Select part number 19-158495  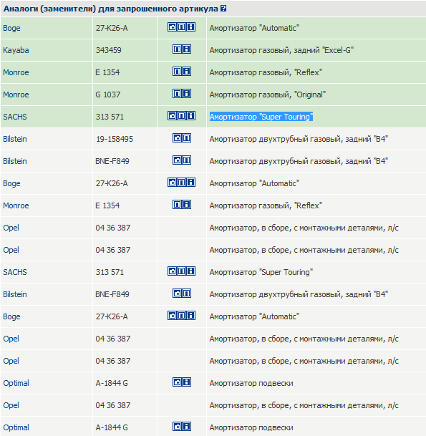pos(115,139)
